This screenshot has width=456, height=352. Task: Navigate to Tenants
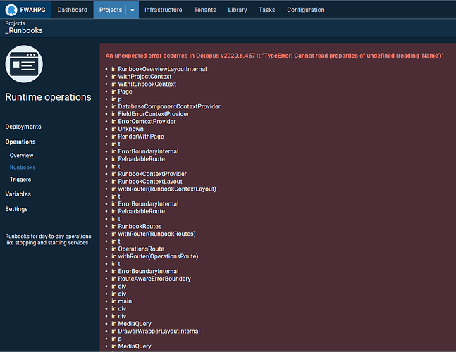pos(205,10)
